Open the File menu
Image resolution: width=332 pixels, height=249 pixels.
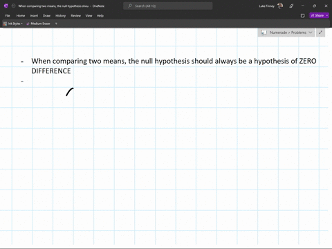8,16
